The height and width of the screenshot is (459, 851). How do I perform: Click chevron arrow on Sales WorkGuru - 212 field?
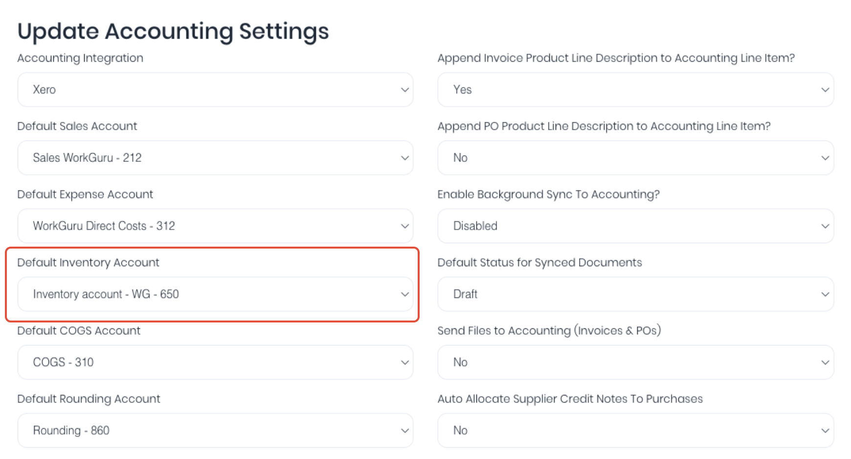405,158
